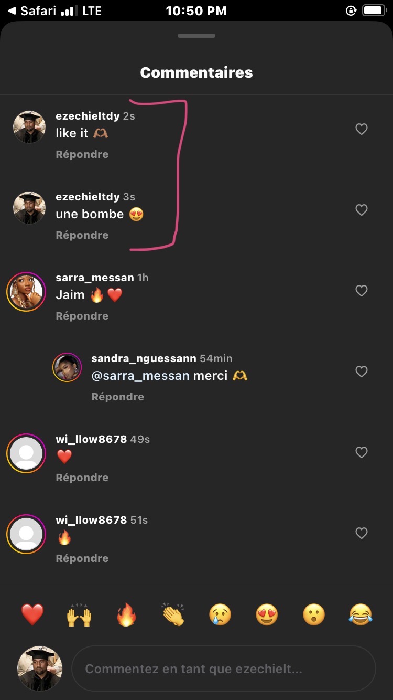
Task: Reply to the "une bombe" comment
Action: point(82,235)
